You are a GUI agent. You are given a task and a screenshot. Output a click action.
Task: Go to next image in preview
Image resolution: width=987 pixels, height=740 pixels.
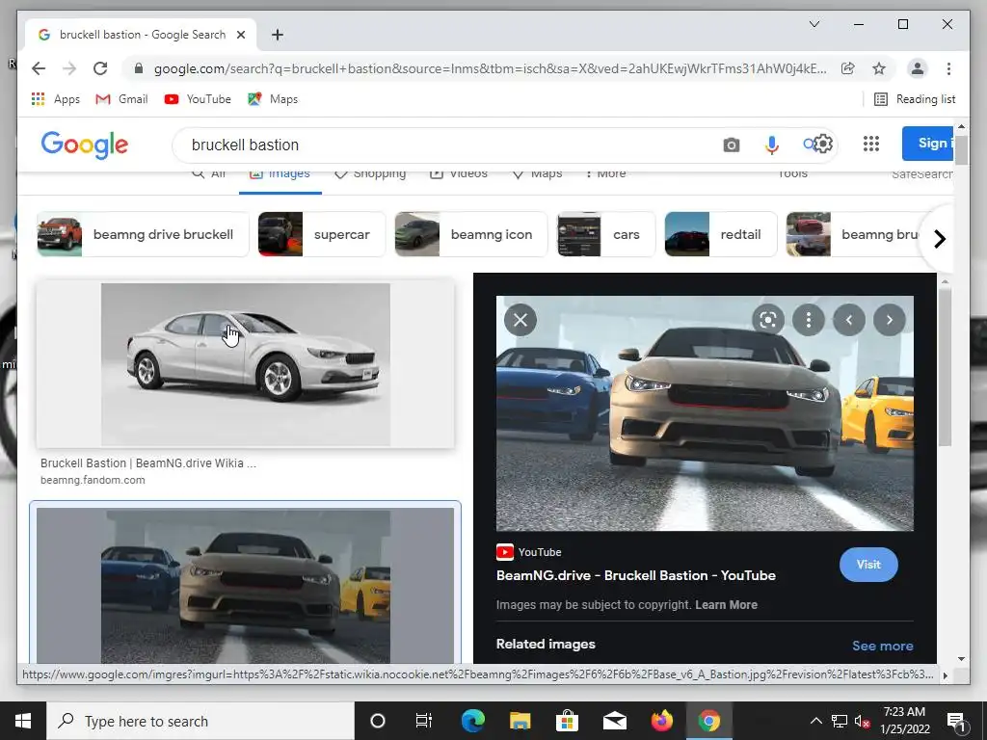pos(889,320)
